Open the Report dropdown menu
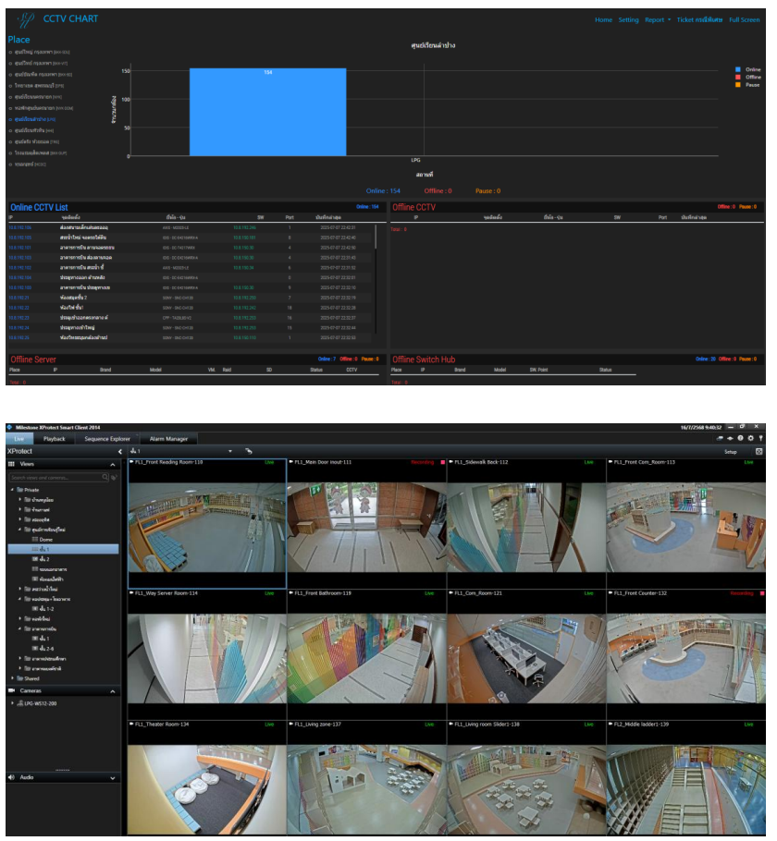 657,19
